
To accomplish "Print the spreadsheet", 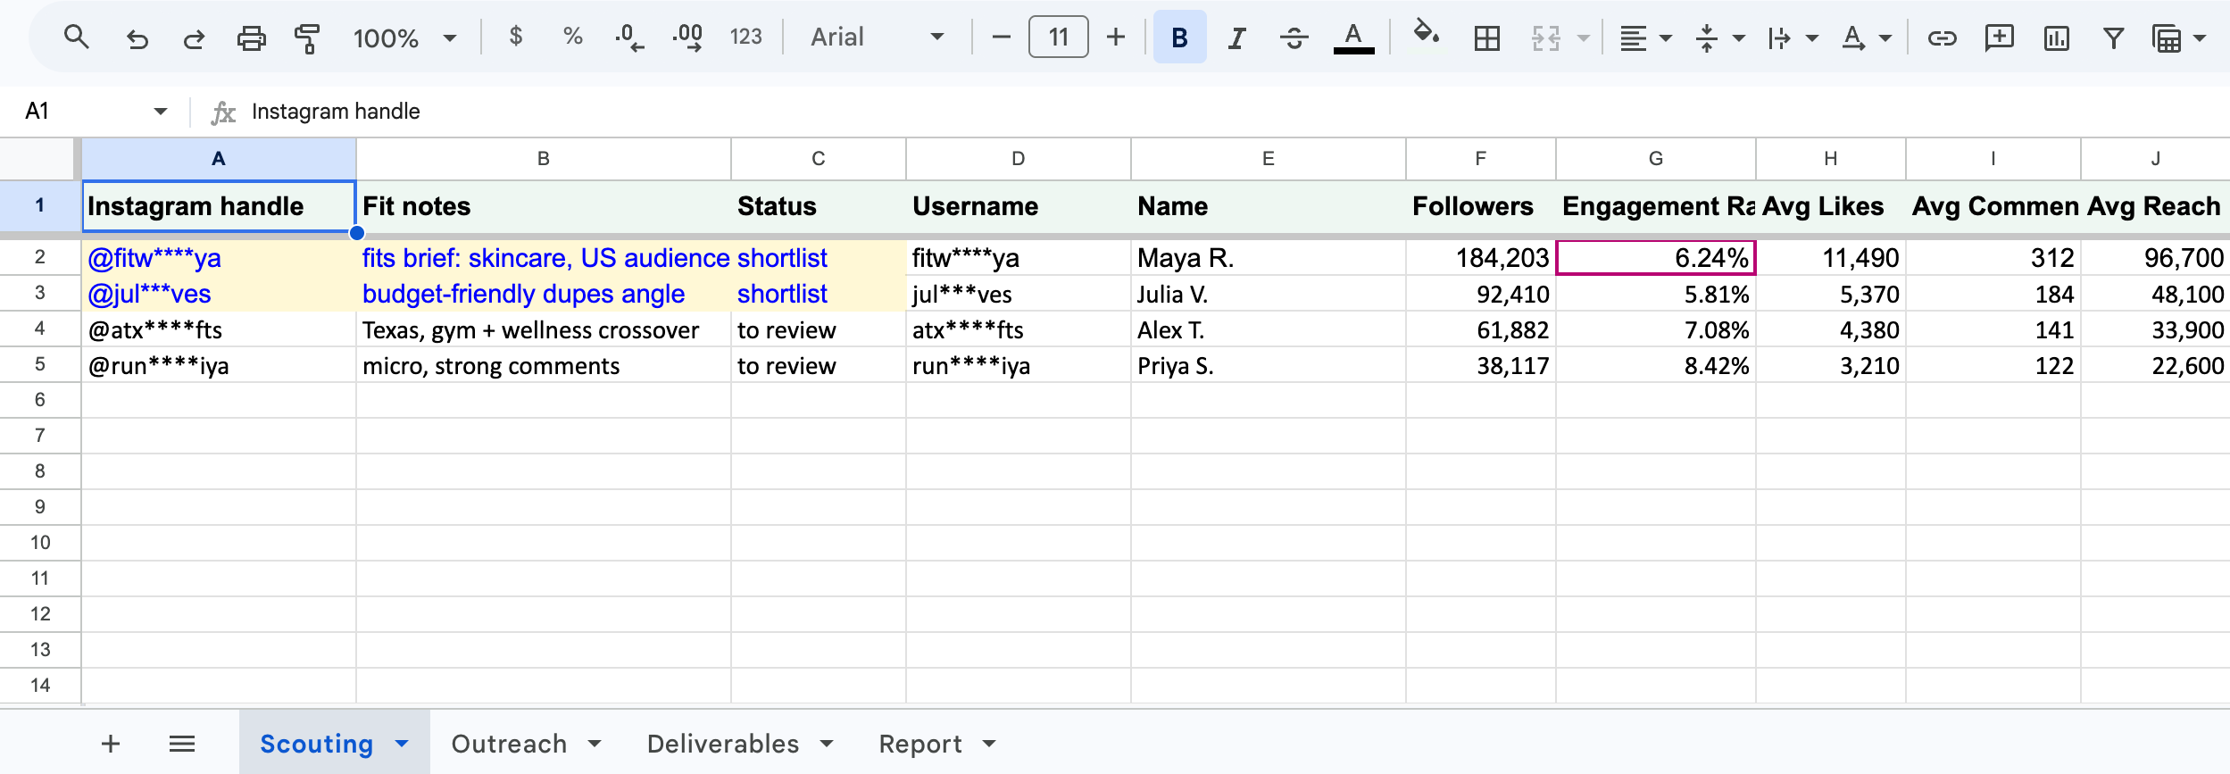I will (251, 37).
